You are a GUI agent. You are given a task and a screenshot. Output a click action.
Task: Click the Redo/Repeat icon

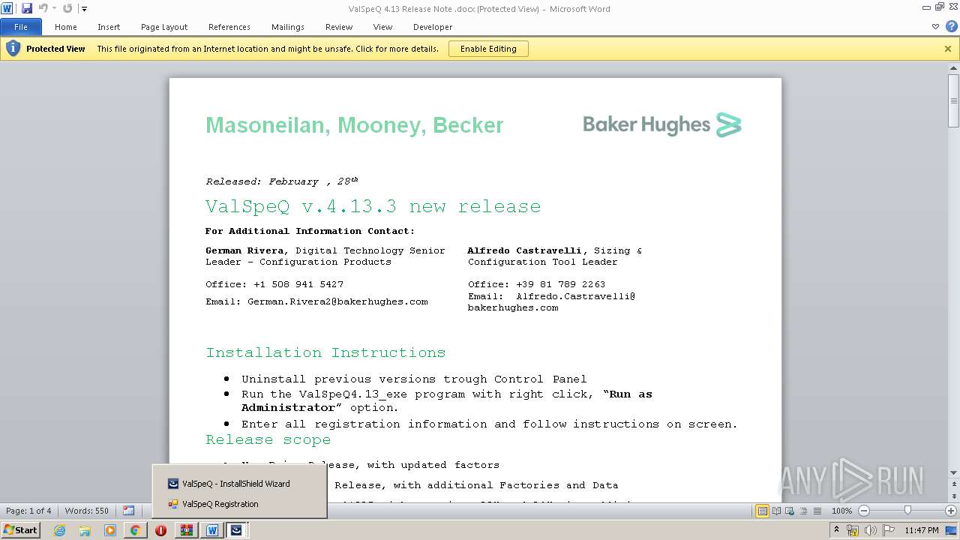[67, 8]
